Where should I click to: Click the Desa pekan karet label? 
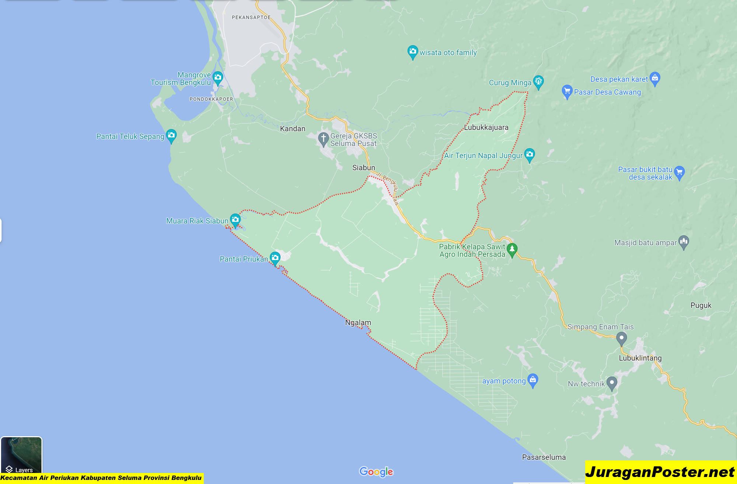point(619,79)
